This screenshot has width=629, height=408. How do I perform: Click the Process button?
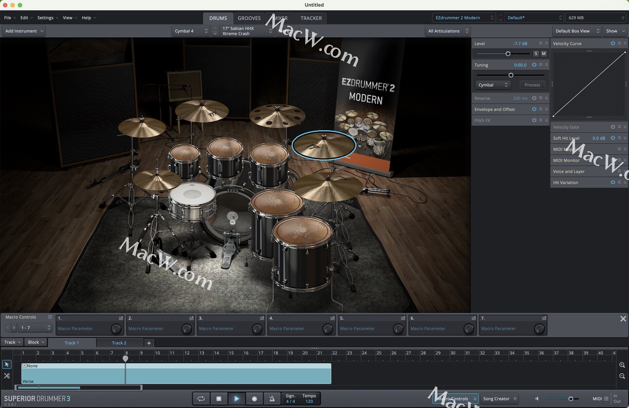[x=532, y=85]
